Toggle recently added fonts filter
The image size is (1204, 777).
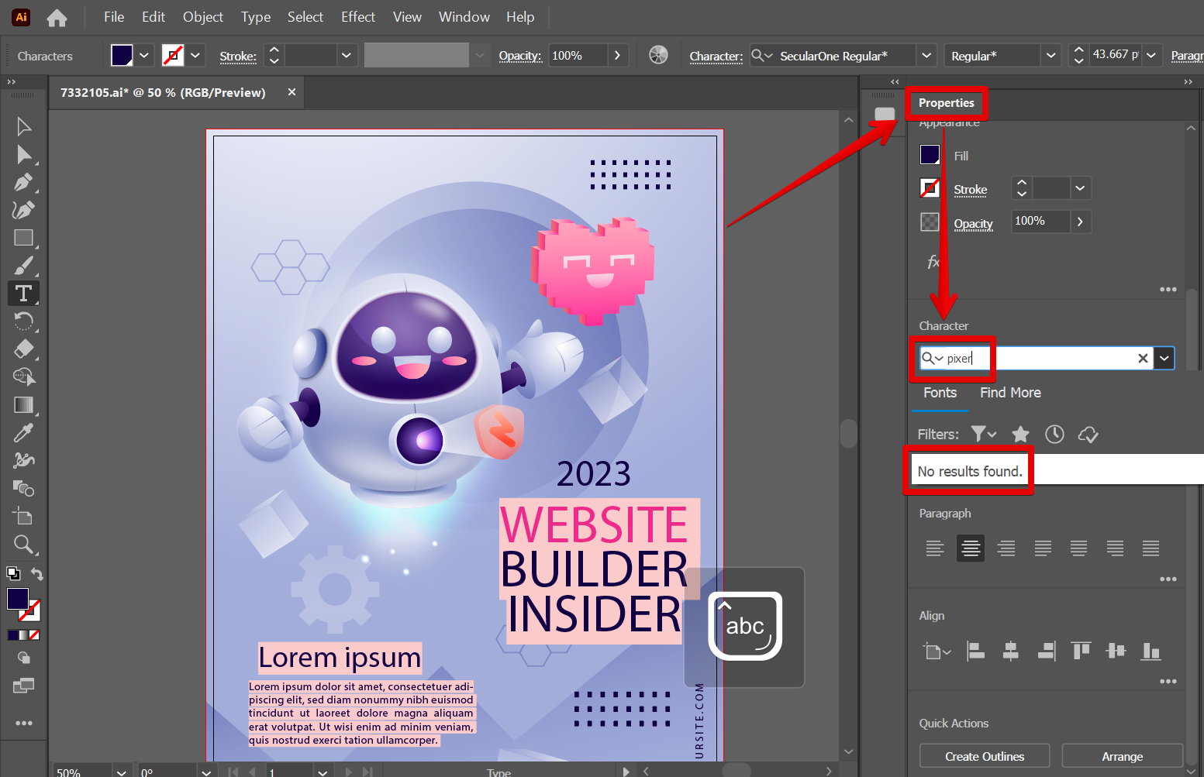tap(1054, 435)
